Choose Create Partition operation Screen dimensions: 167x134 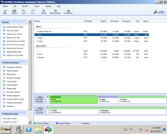[x=10, y=85]
